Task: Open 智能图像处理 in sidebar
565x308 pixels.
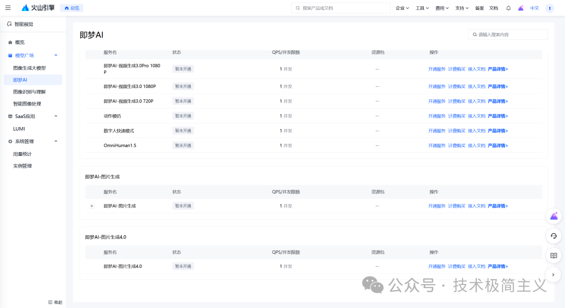Action: click(27, 104)
